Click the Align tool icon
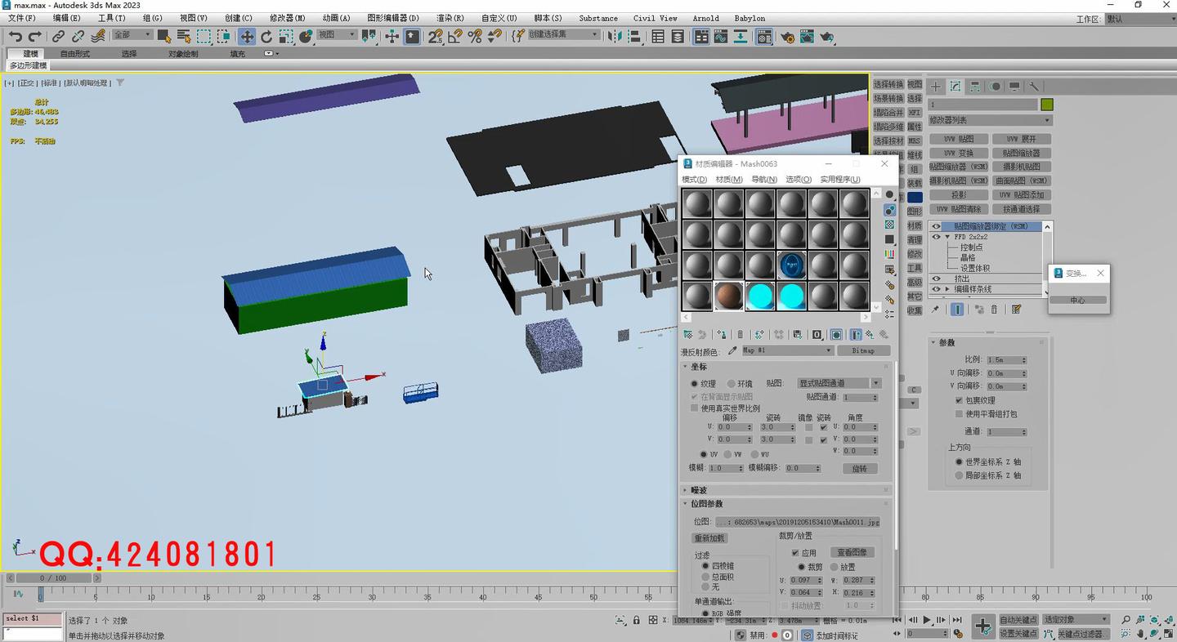Screen dimensions: 1177x642 pos(635,36)
